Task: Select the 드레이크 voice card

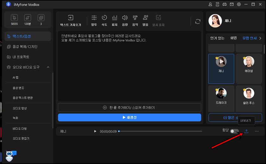Action: tap(221, 99)
